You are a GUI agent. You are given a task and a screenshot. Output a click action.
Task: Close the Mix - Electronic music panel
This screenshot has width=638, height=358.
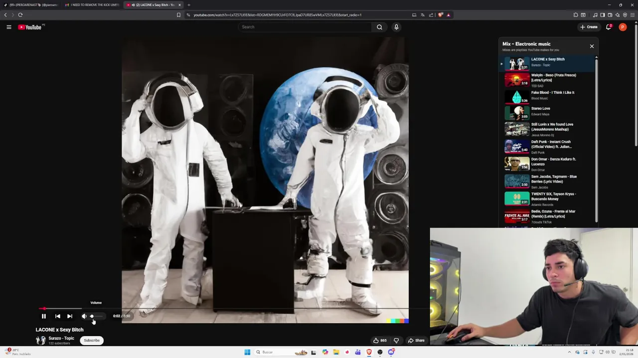coord(592,46)
